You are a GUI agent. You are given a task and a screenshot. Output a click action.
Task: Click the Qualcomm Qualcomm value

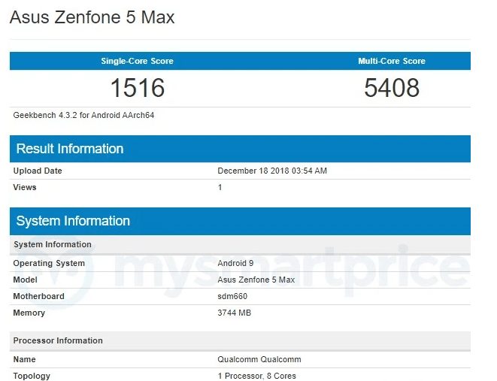click(x=259, y=359)
